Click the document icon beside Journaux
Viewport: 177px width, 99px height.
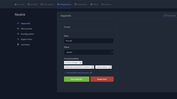pyautogui.click(x=18, y=44)
